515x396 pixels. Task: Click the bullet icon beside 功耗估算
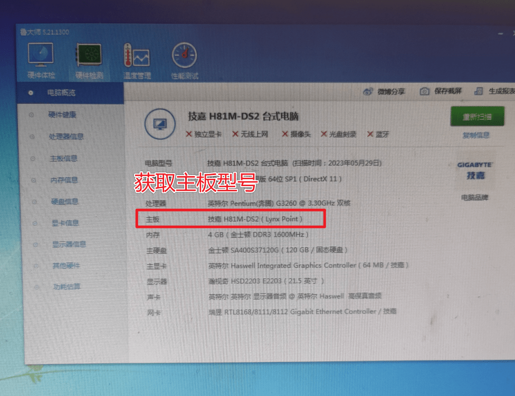(37, 287)
